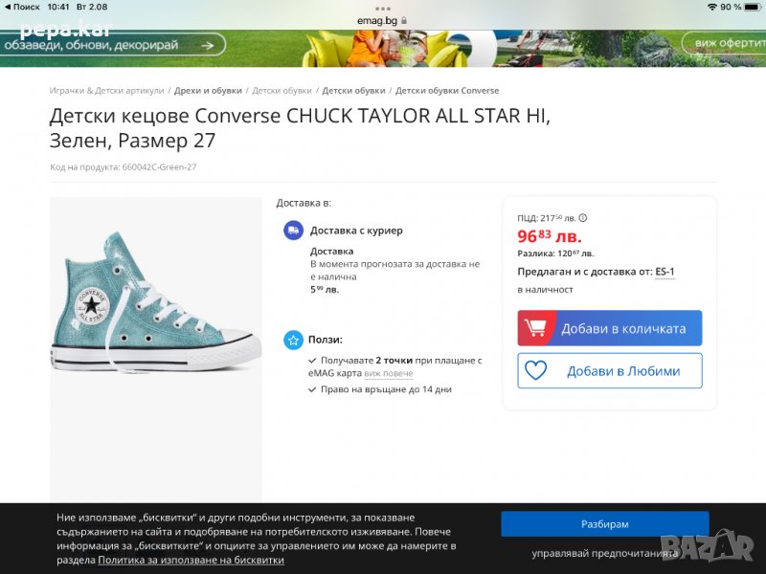Tap the Wi-Fi icon in status bar
766x574 pixels.
712,7
